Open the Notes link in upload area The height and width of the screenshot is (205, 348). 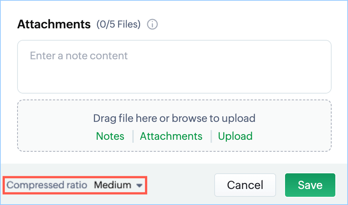110,136
